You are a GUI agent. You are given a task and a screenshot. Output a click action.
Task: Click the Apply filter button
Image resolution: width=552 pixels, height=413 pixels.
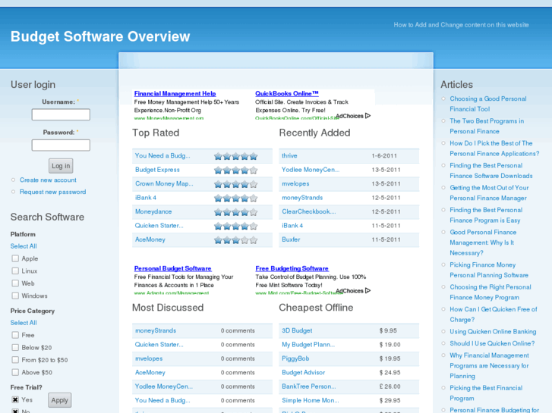click(x=59, y=400)
